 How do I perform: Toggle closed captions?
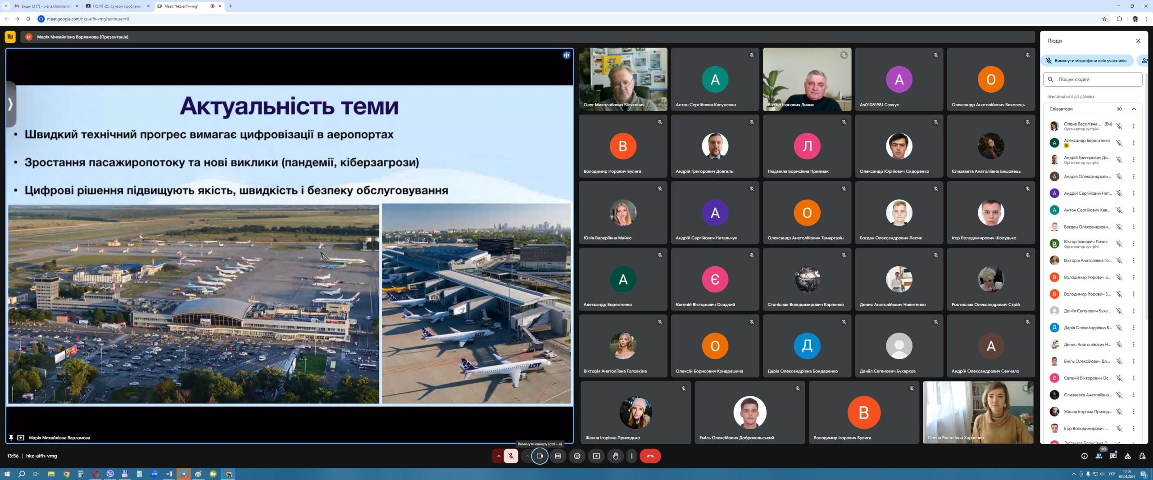558,456
